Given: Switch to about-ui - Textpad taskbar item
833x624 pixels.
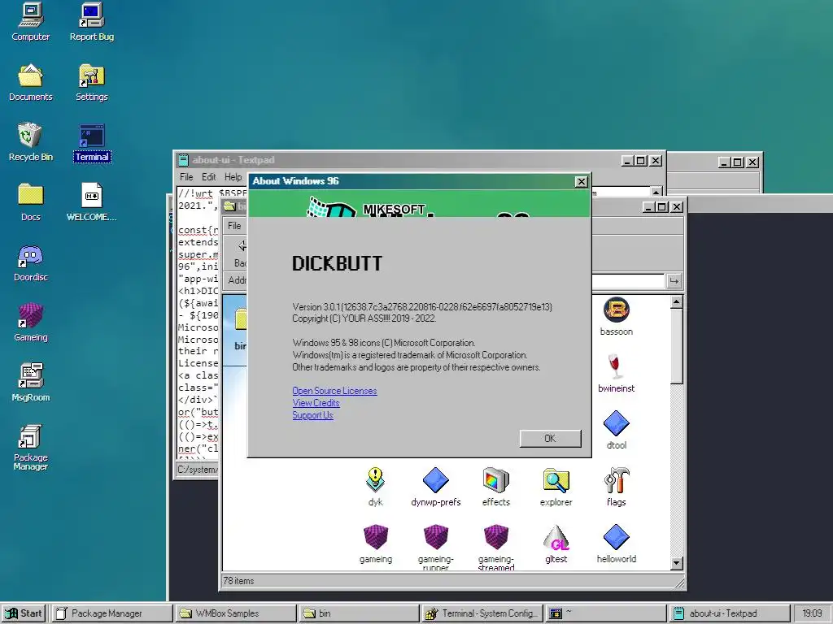Looking at the screenshot, I should pyautogui.click(x=730, y=613).
